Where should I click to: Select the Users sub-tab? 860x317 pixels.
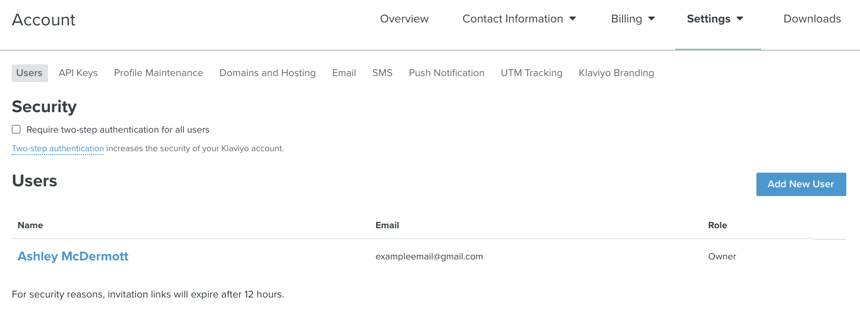pos(29,73)
